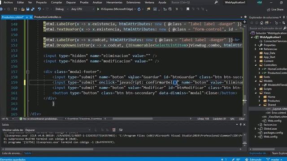Viewport: 287px width, 161px height.
Task: Click the editor split window icon
Action: pyautogui.click(x=244, y=22)
